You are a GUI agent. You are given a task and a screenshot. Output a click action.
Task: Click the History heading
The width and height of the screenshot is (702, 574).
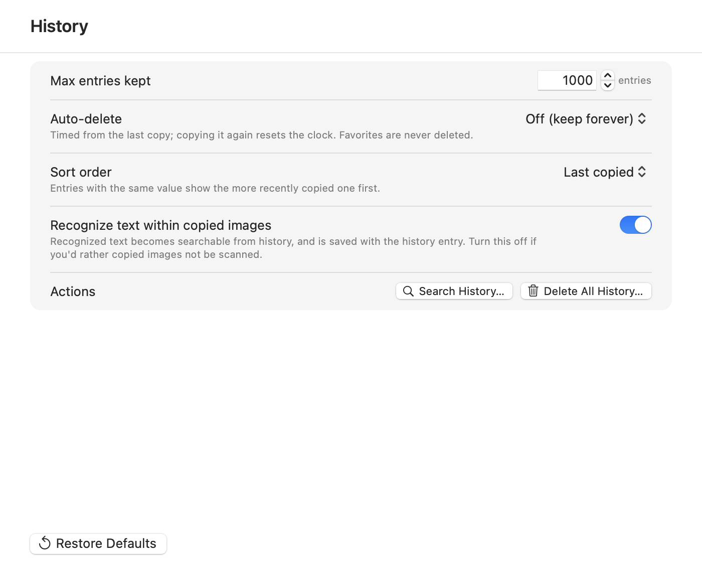(x=59, y=26)
